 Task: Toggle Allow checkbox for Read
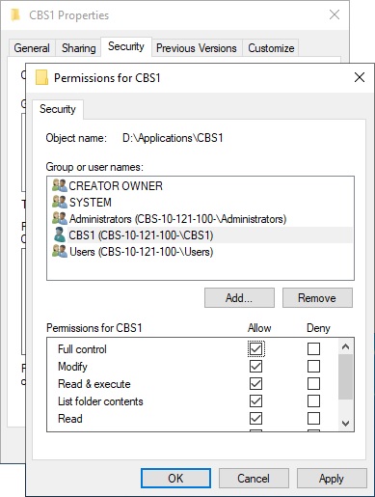255,418
